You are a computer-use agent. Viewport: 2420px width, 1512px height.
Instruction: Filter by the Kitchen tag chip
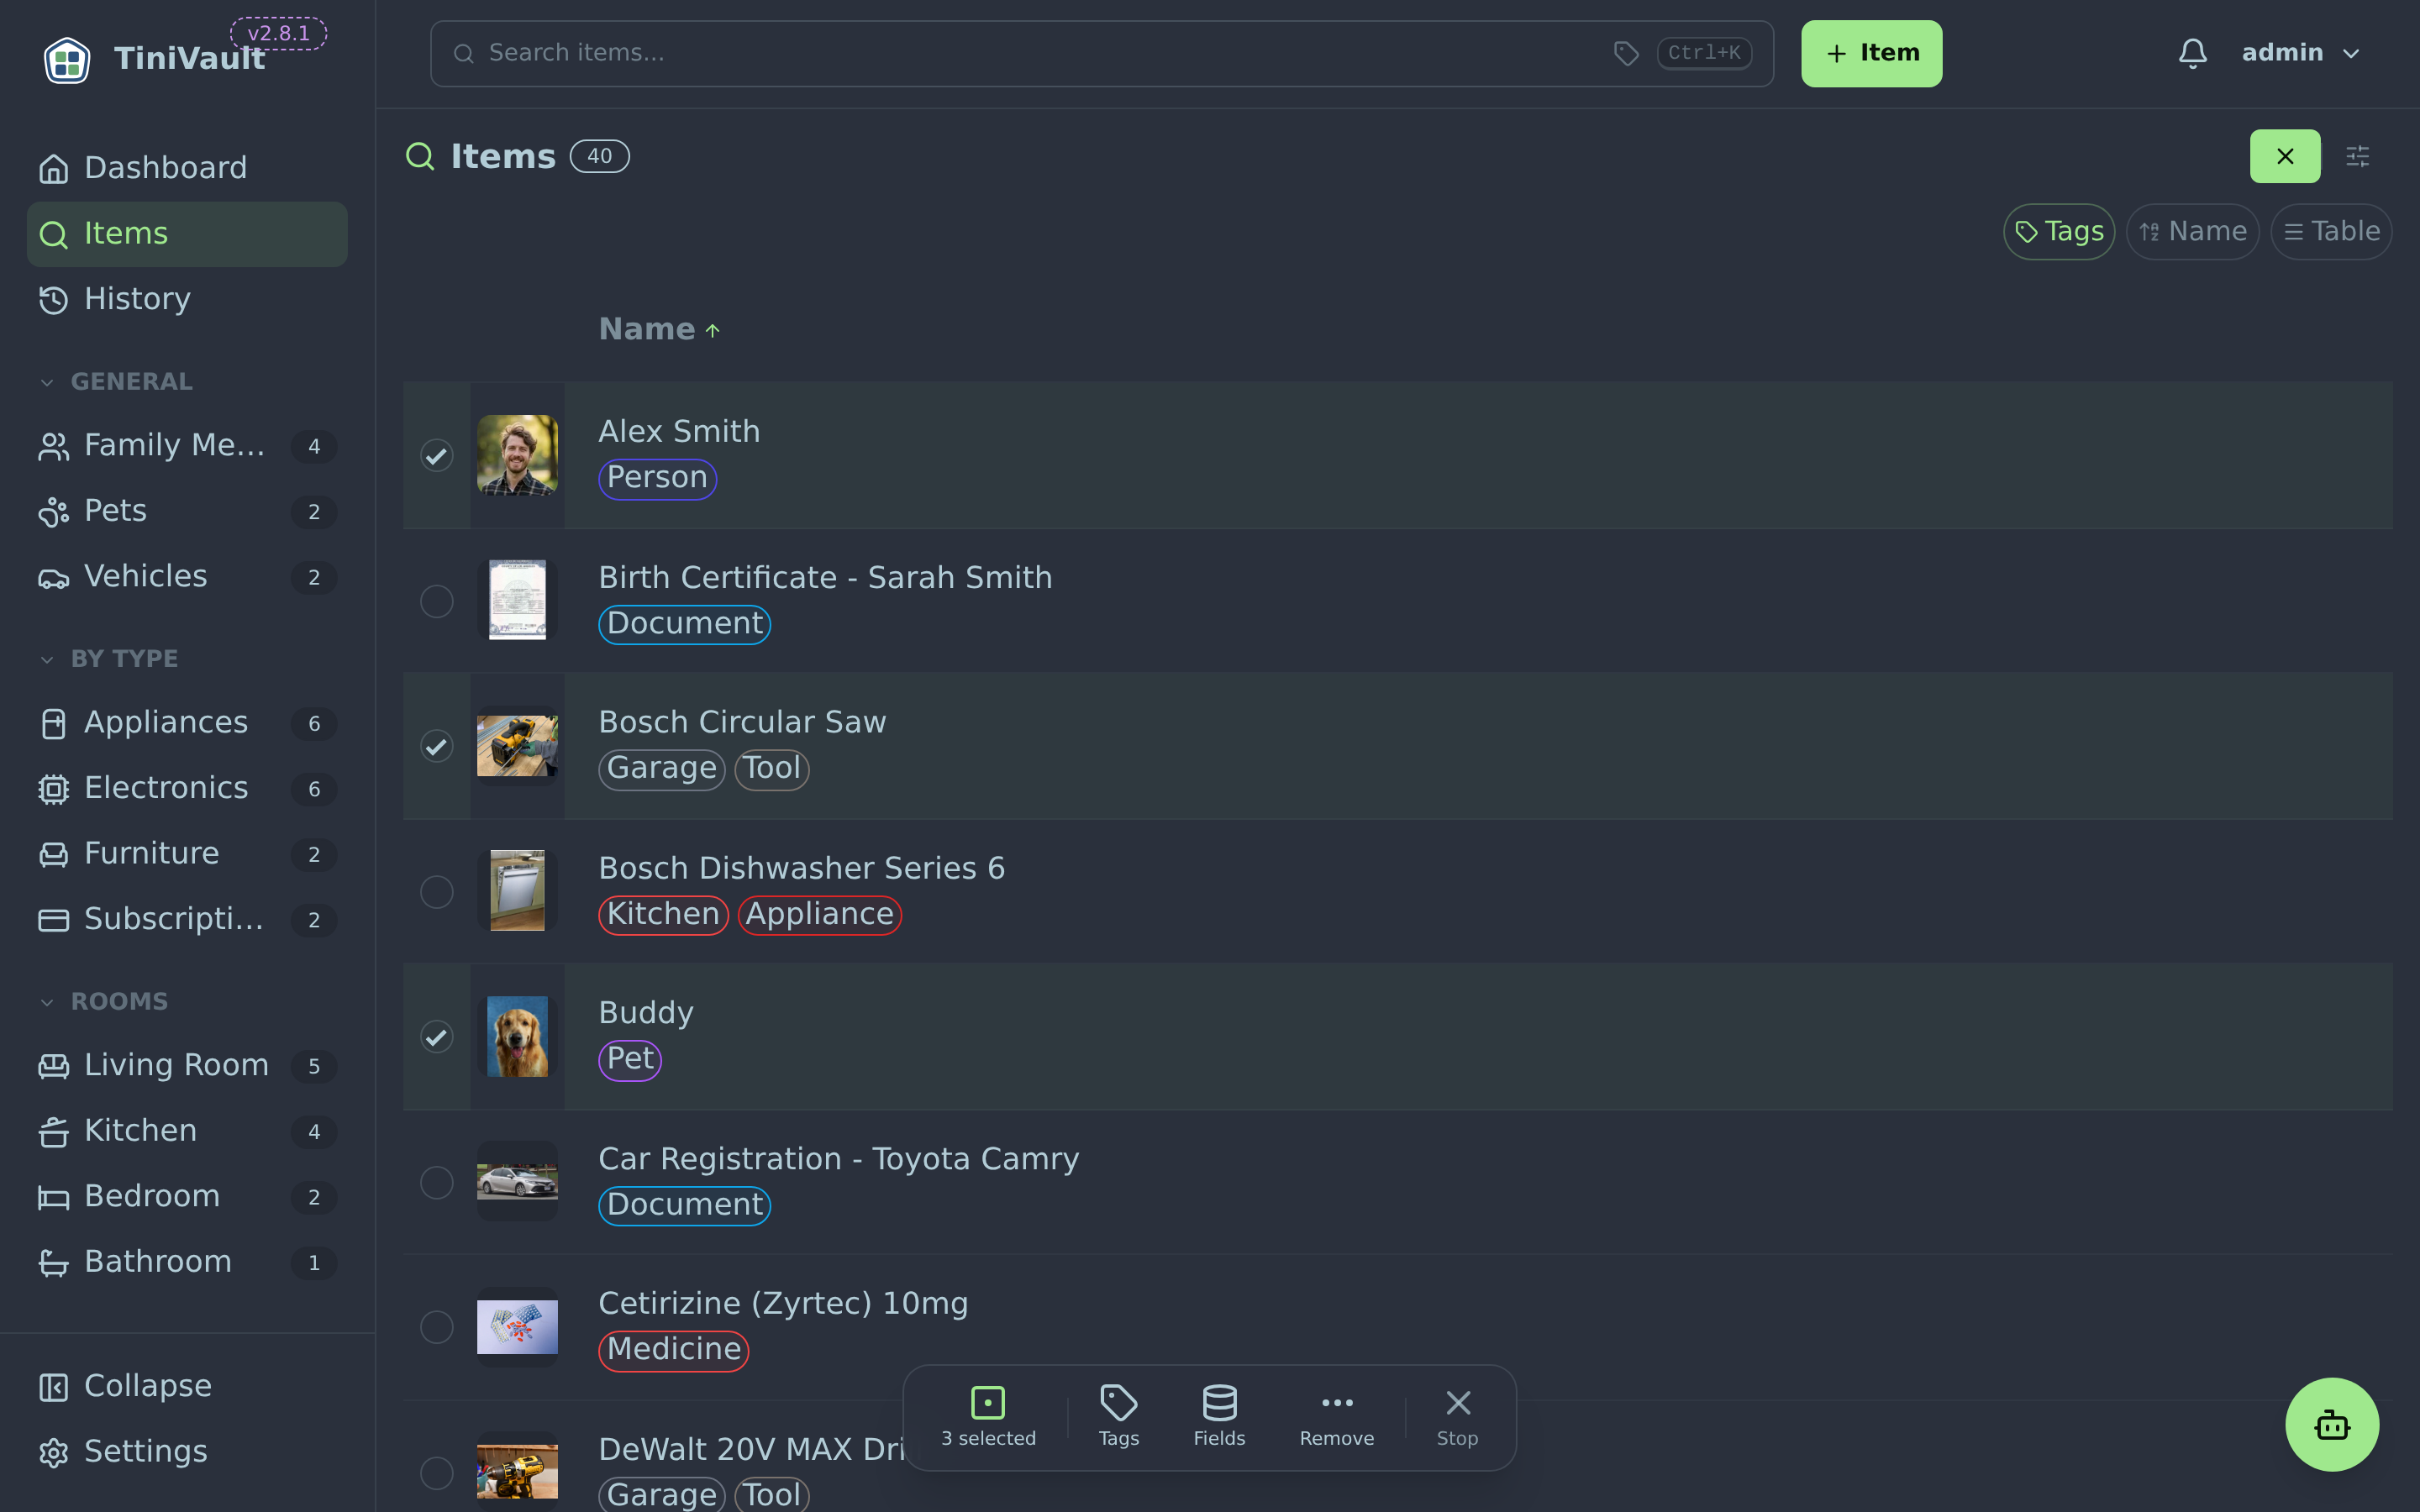pyautogui.click(x=663, y=914)
